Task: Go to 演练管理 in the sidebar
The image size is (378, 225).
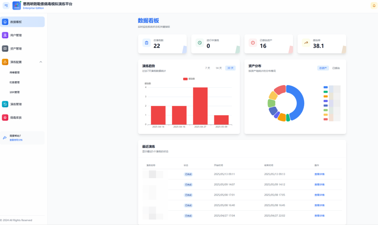Action: pos(16,104)
